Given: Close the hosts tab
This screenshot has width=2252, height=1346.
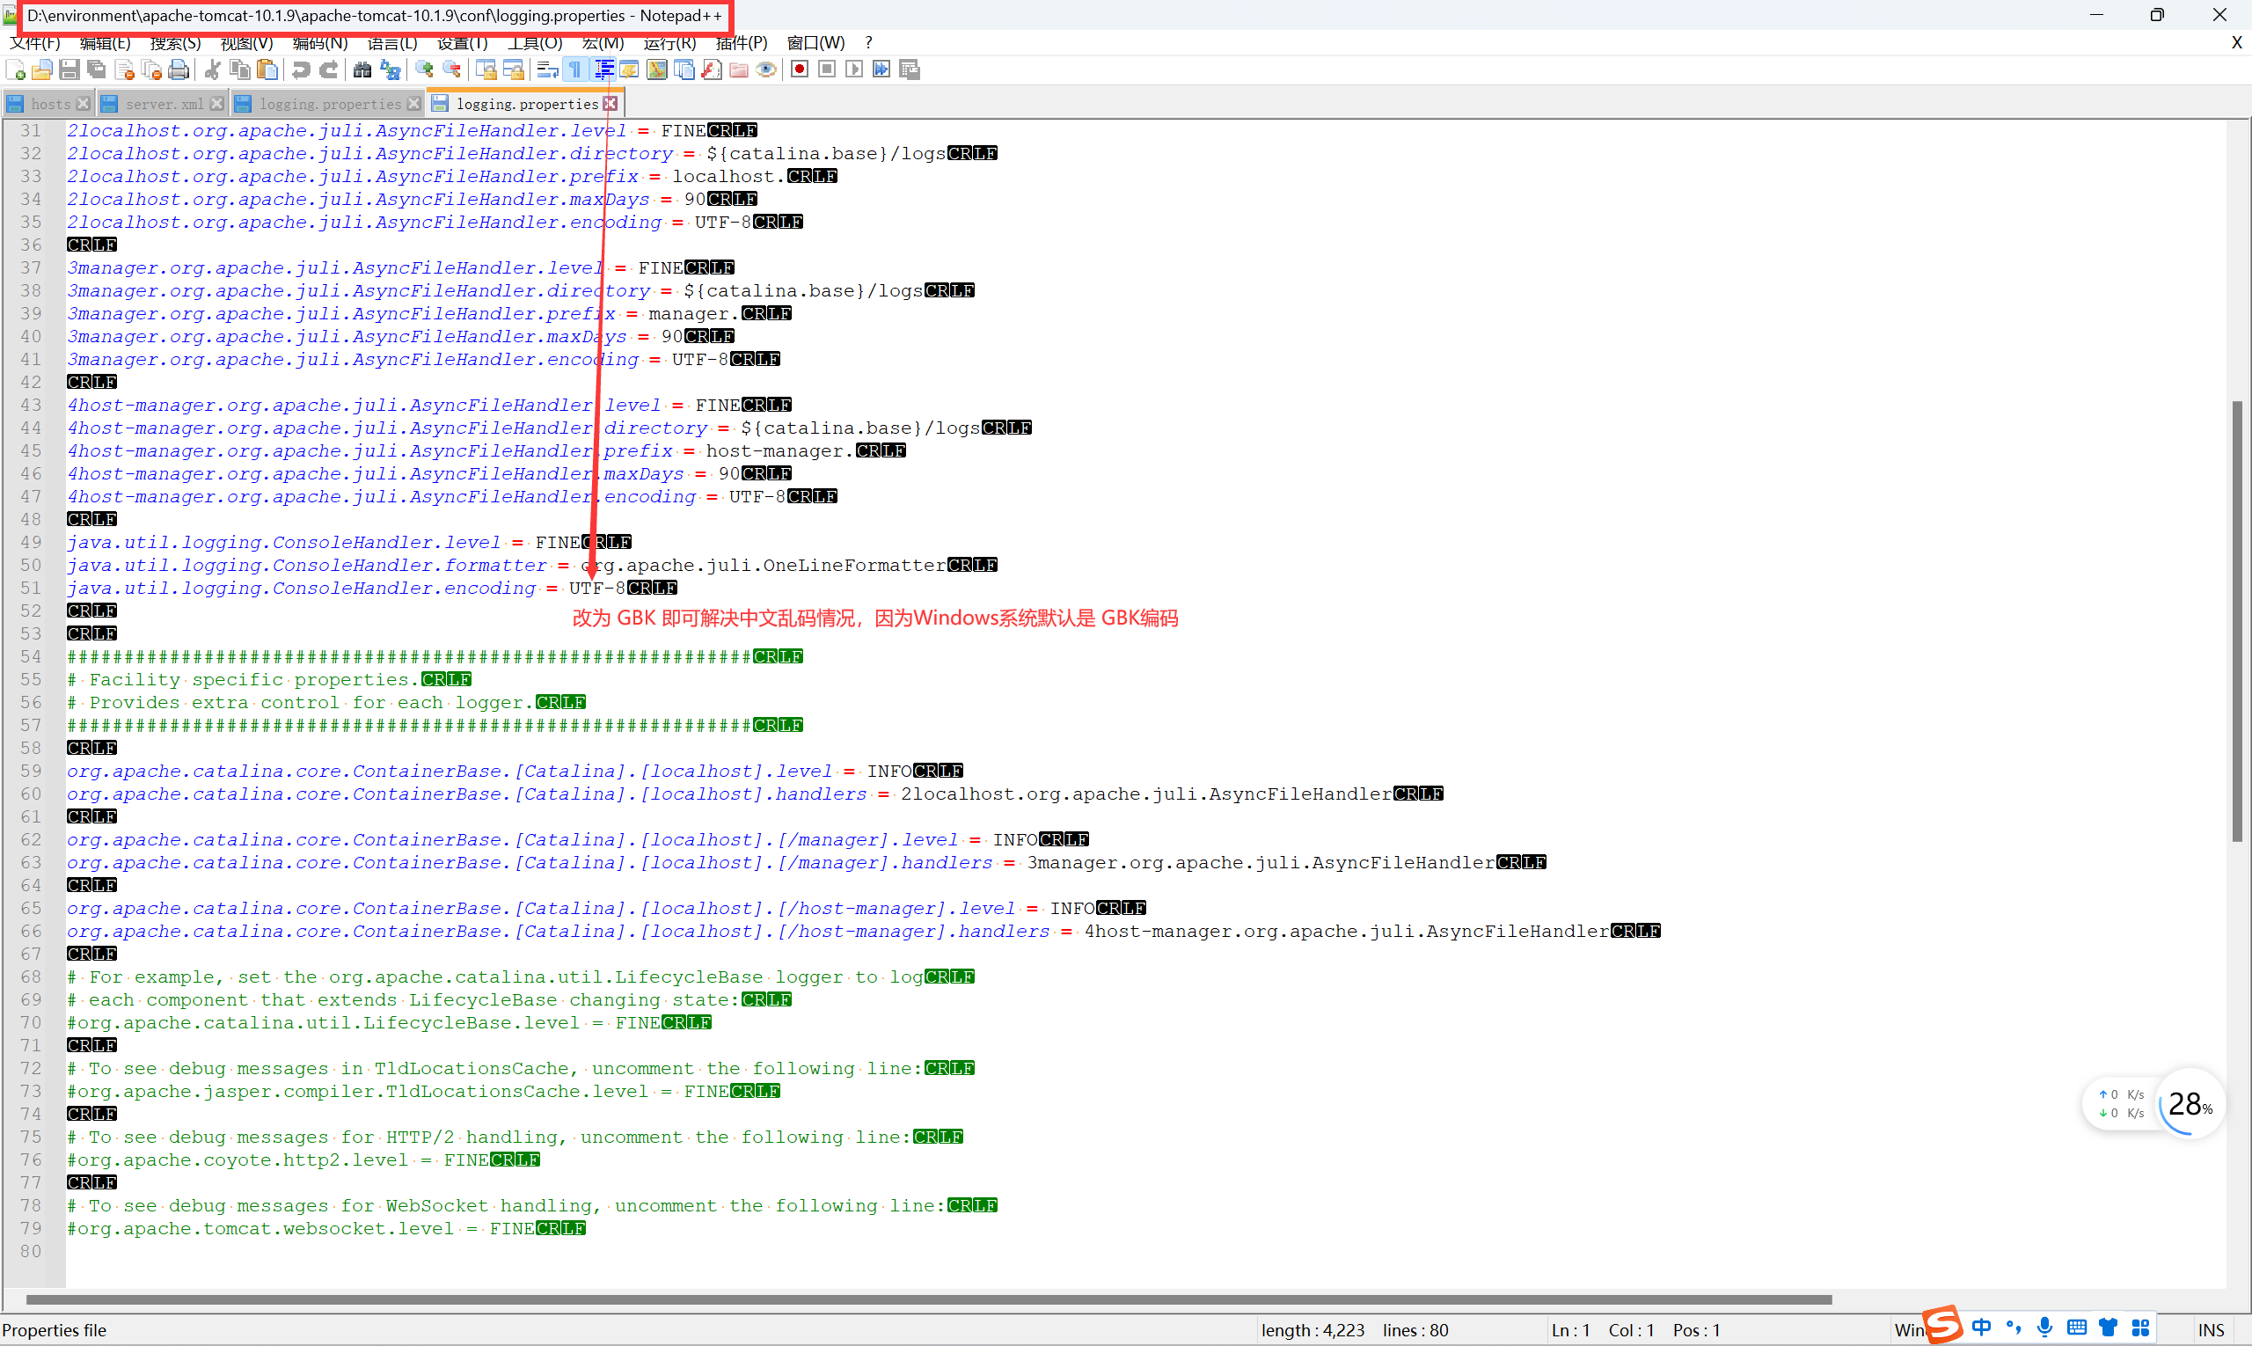Looking at the screenshot, I should (x=84, y=105).
